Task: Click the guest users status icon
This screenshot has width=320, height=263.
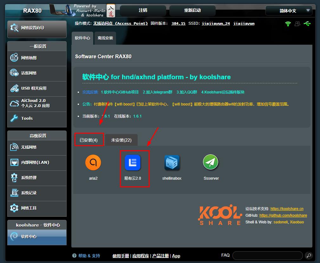Action: pyautogui.click(x=297, y=24)
